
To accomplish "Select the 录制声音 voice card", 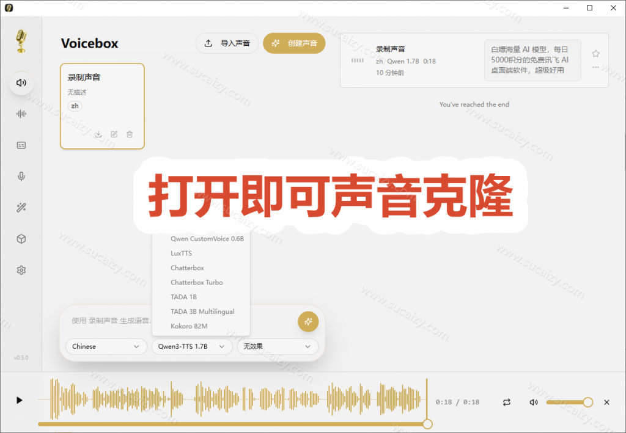I will click(x=102, y=106).
